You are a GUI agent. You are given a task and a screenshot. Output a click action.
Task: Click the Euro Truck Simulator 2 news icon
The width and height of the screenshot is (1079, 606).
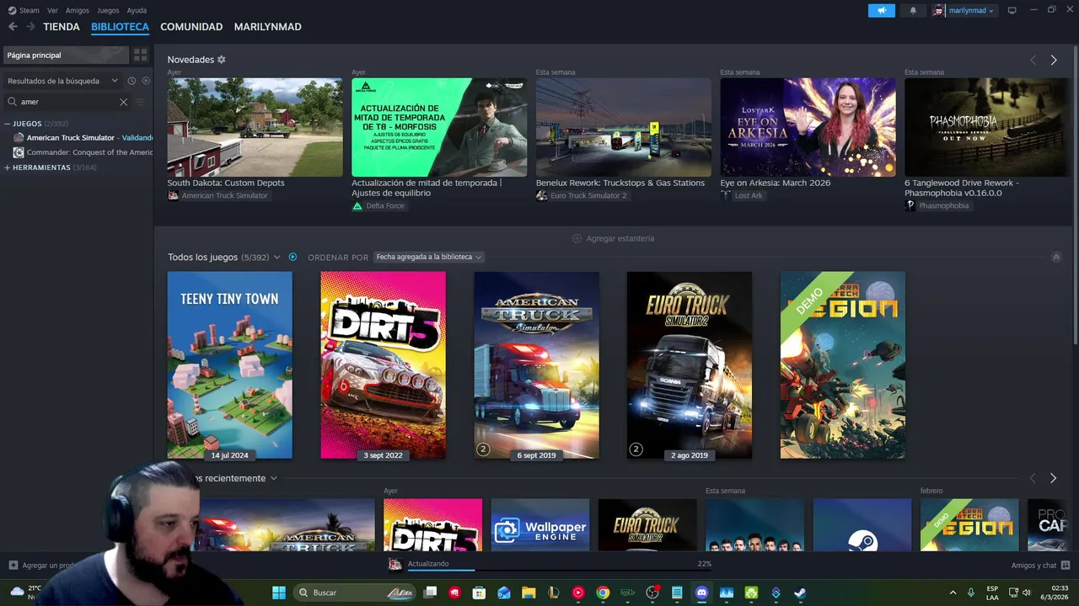tap(541, 195)
